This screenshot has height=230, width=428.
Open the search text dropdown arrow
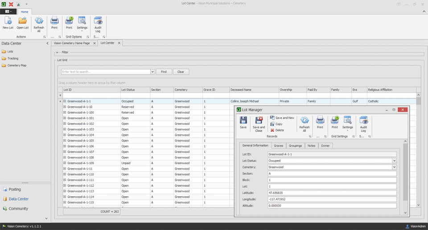point(152,72)
